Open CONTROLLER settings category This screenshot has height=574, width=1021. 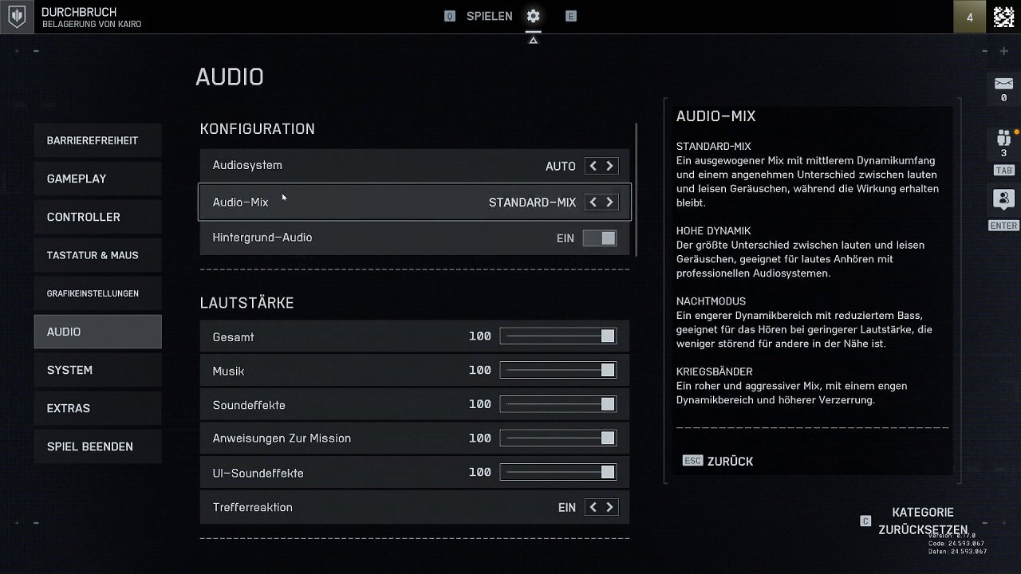coord(98,217)
